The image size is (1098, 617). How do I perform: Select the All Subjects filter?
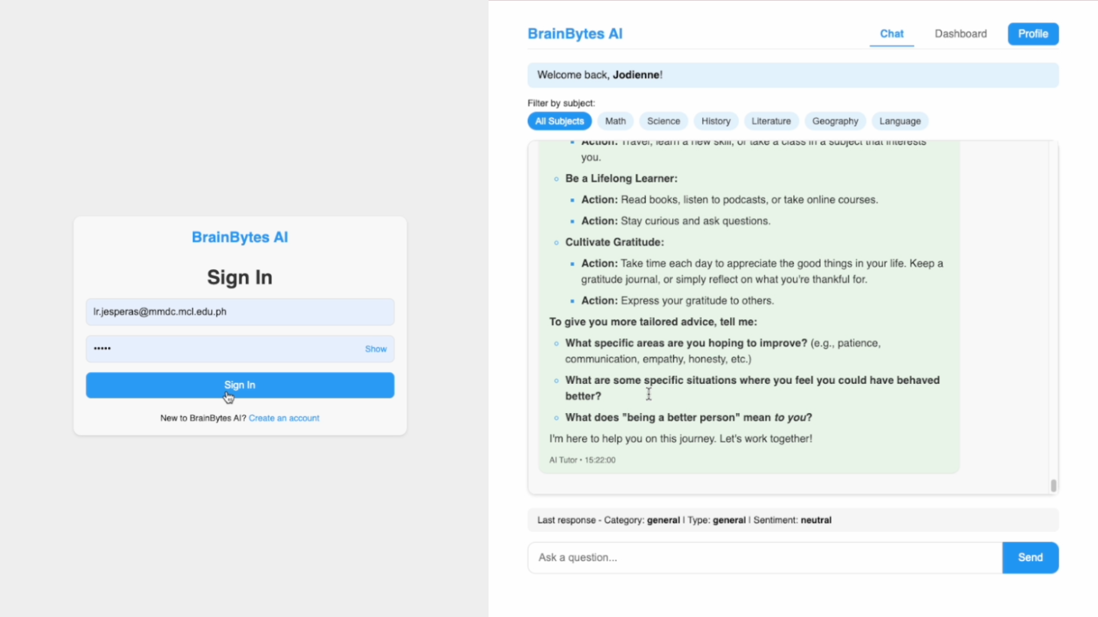coord(559,121)
